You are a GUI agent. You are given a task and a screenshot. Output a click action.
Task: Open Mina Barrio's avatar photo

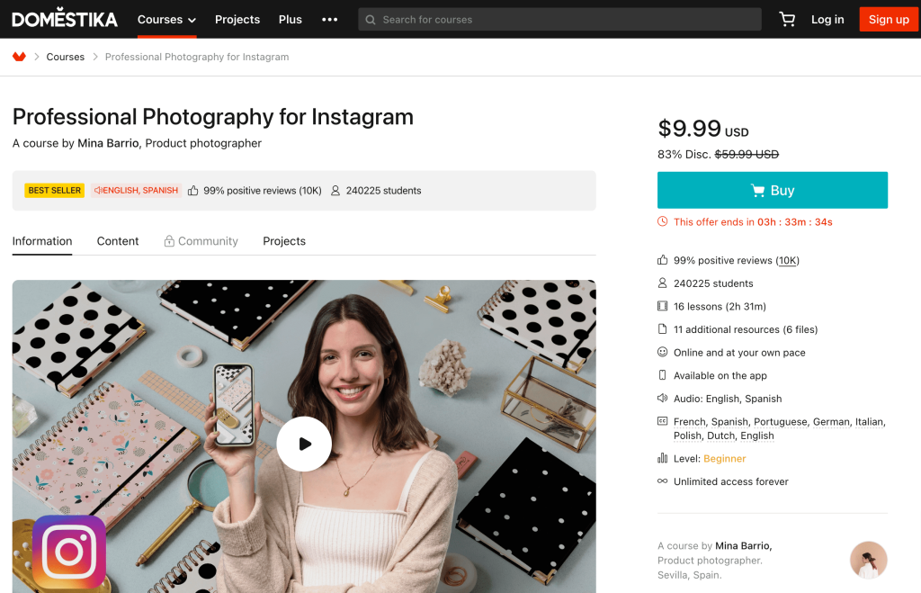pyautogui.click(x=869, y=560)
